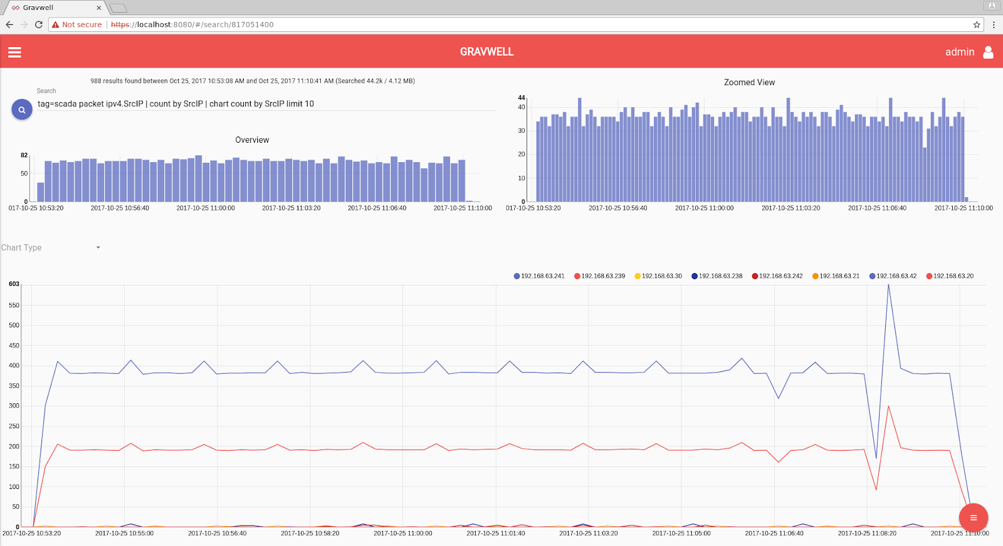Viewport: 1003px width, 546px height.
Task: Open a new browser tab
Action: click(118, 8)
